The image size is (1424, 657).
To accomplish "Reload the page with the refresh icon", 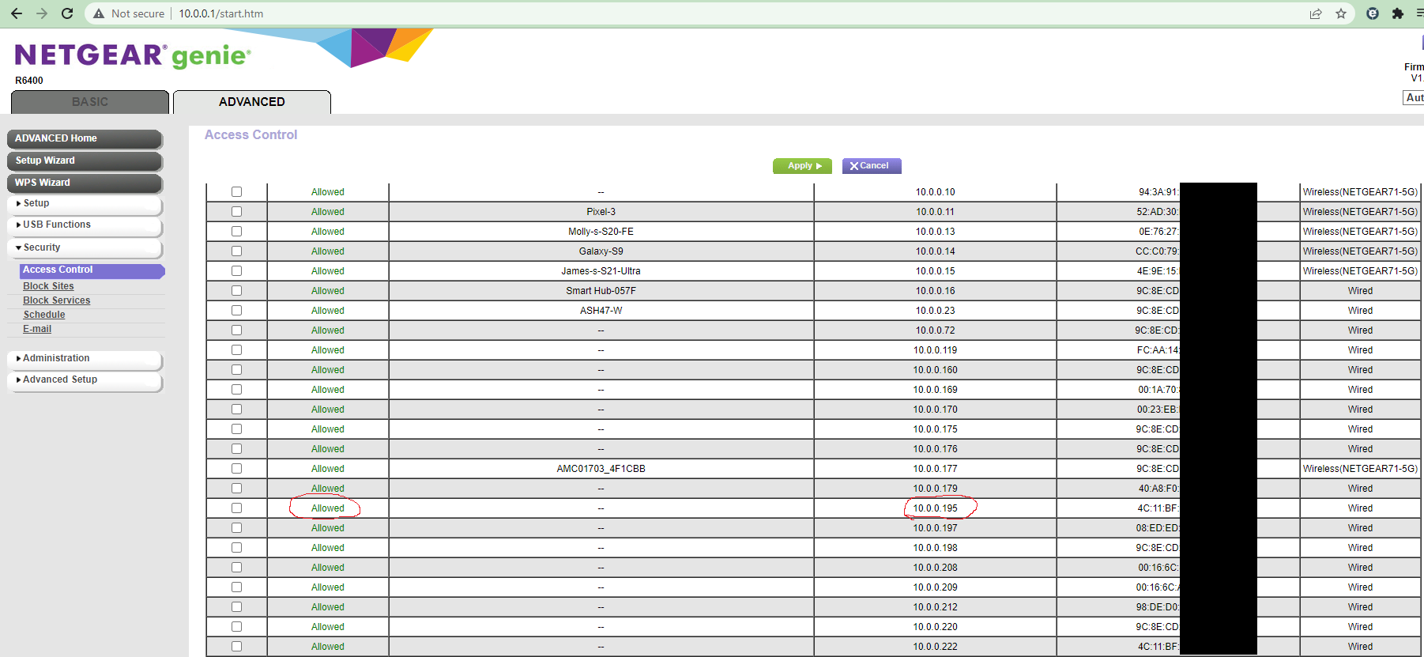I will pos(67,13).
